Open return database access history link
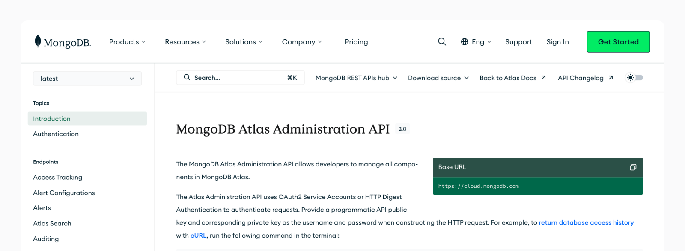Viewport: 685px width, 251px height. 586,222
